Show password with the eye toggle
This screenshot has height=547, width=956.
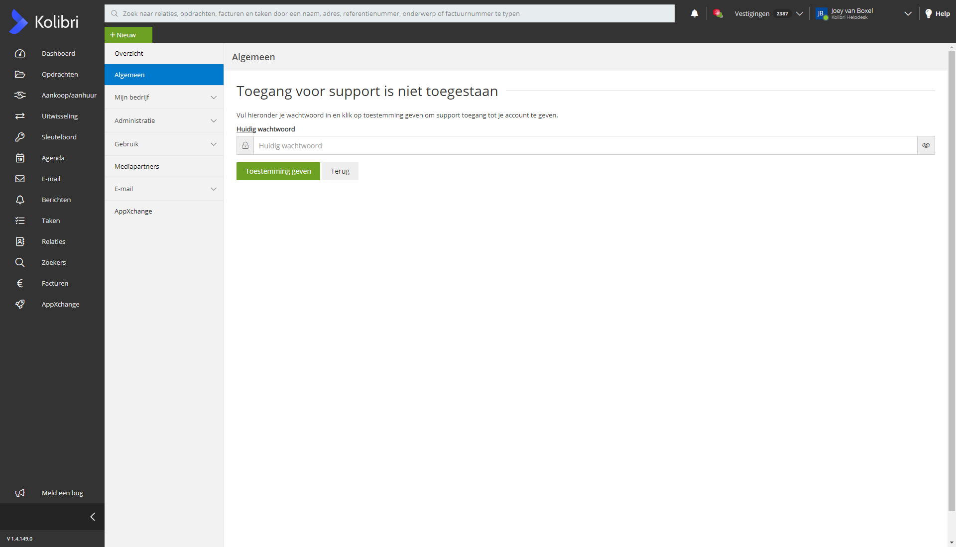[x=926, y=145]
